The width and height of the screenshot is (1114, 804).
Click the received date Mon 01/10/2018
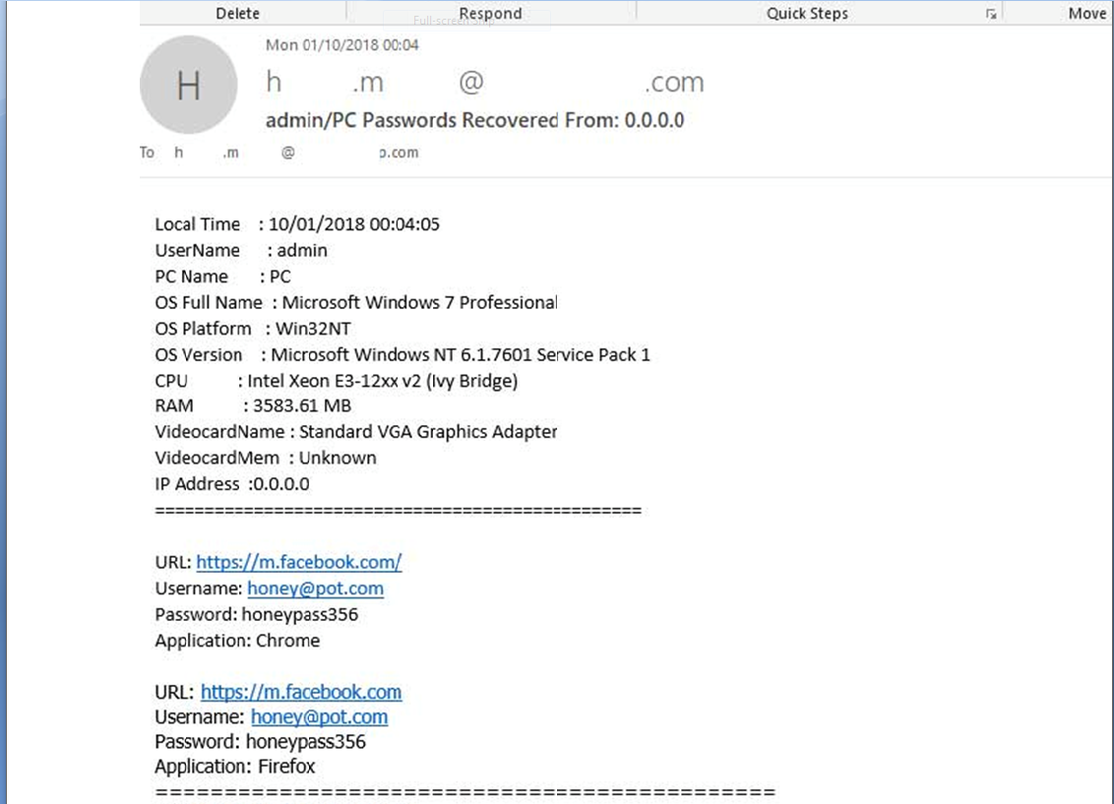(x=341, y=45)
